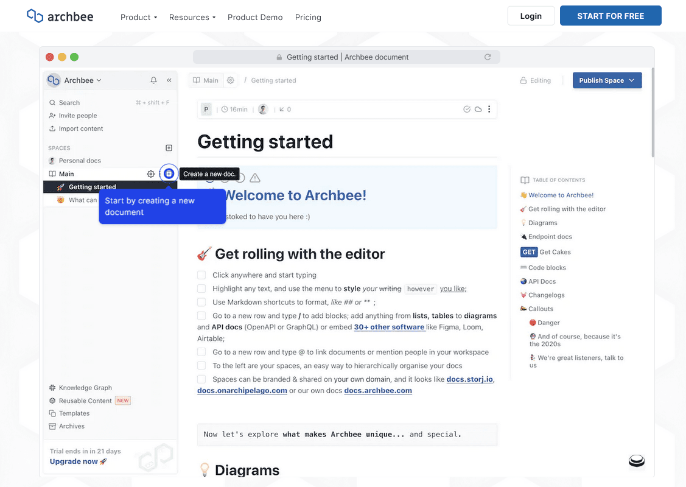Click the add new space plus icon
Image resolution: width=686 pixels, height=487 pixels.
click(169, 148)
